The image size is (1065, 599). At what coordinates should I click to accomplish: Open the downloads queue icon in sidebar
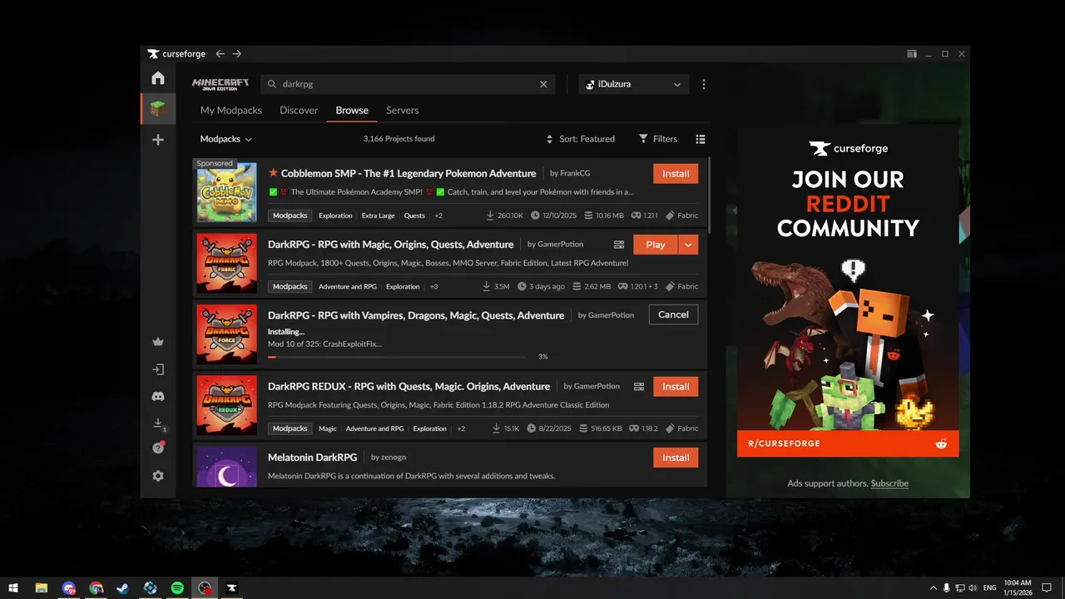pyautogui.click(x=158, y=423)
